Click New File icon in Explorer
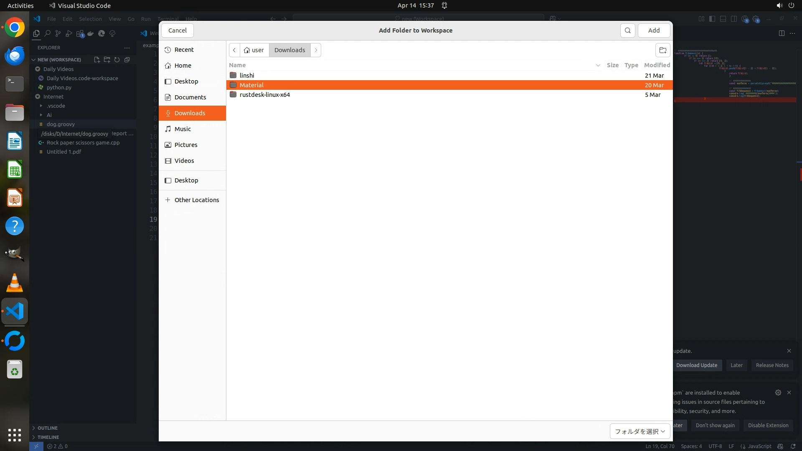The height and width of the screenshot is (451, 802). point(97,60)
